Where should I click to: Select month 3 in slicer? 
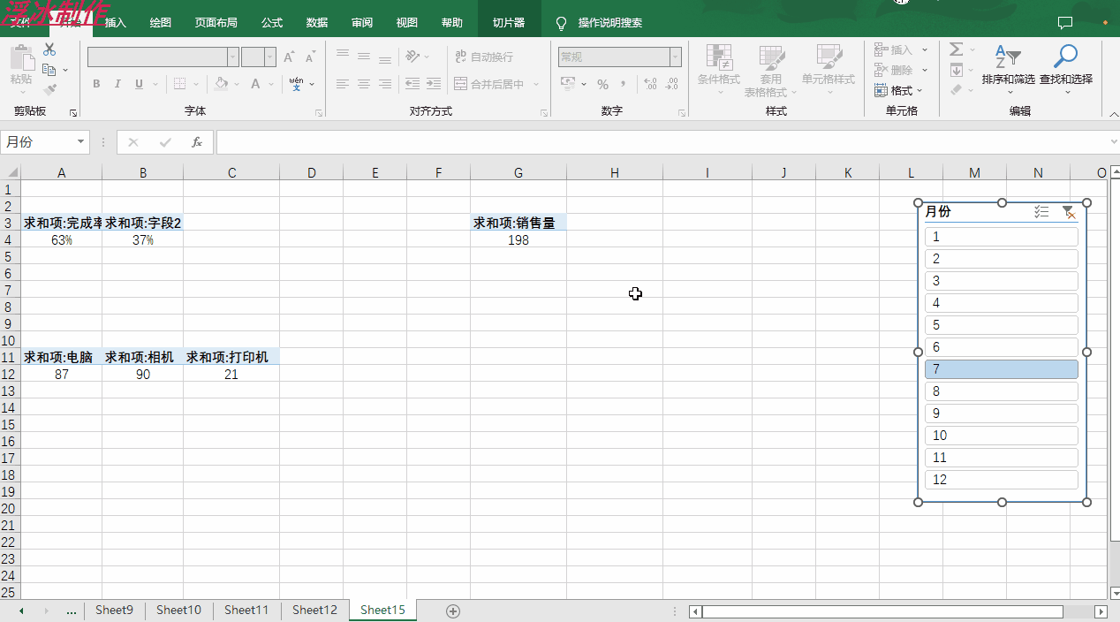click(x=1002, y=281)
